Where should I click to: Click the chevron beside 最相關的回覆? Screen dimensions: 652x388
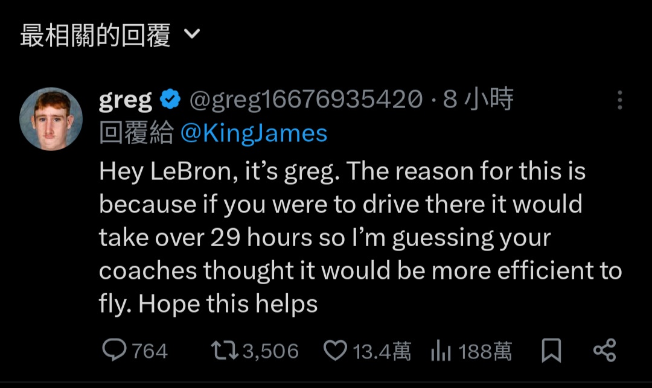click(x=191, y=35)
